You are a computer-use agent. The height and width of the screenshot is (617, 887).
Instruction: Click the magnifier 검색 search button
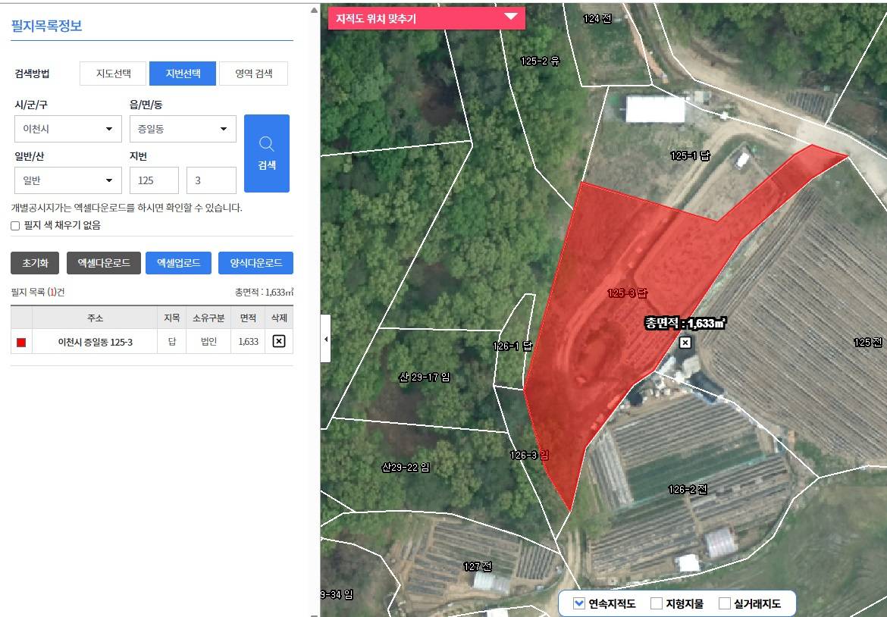pos(266,153)
